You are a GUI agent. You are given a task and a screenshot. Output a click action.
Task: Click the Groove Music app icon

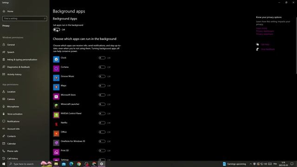pos(56,78)
